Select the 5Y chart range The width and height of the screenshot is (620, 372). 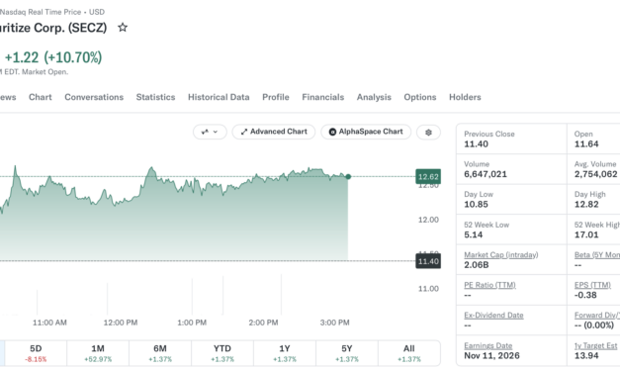click(347, 353)
